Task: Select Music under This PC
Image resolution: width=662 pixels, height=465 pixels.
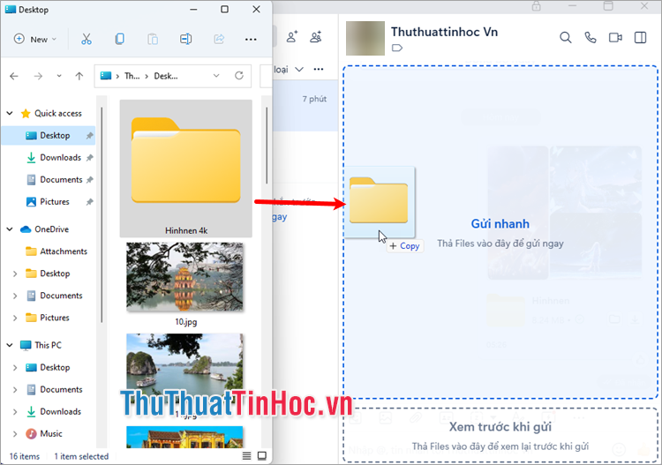Action: coord(44,434)
